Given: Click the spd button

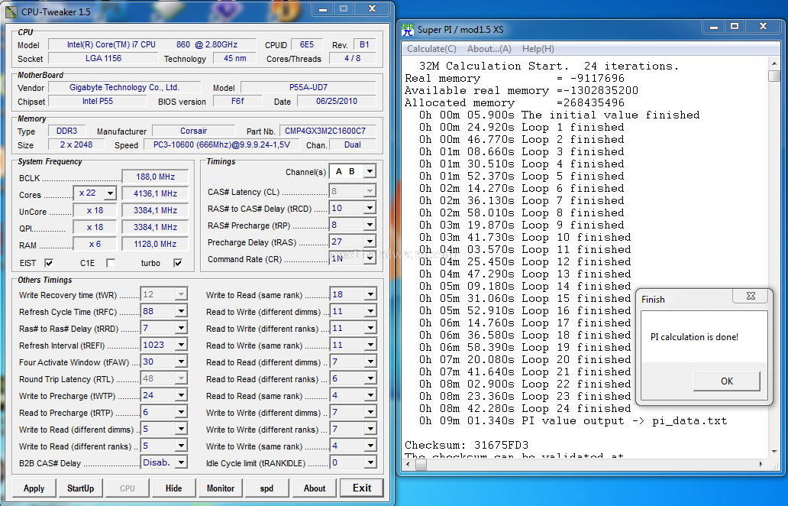Looking at the screenshot, I should point(266,488).
